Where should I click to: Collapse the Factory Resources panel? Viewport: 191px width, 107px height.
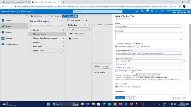click(x=62, y=21)
